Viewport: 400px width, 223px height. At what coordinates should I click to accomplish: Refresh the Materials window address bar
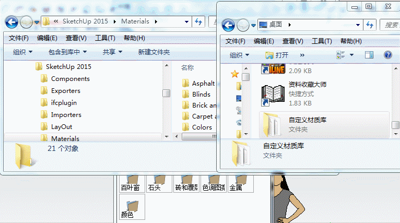tap(198, 22)
